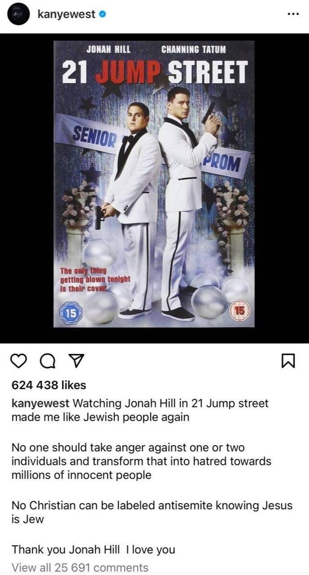Open kanyewest username in the header
309x575 pixels.
(x=66, y=15)
